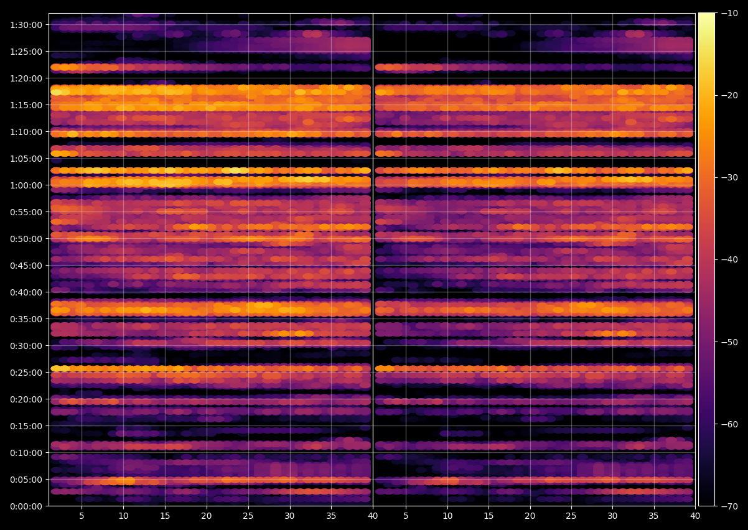Click the colorbar label −20

click(729, 95)
